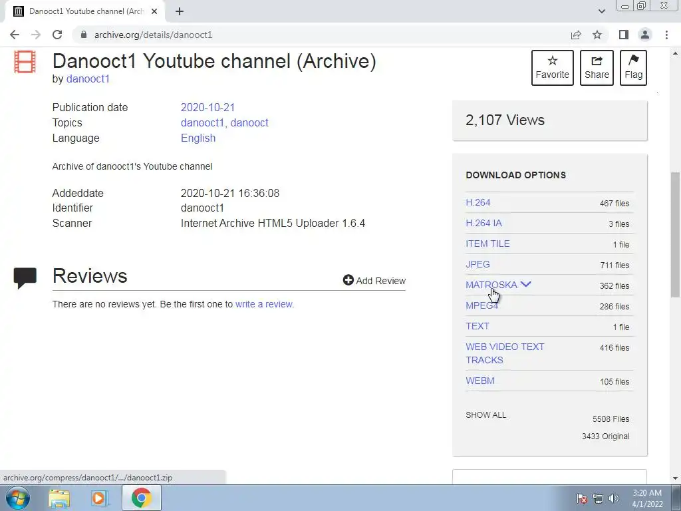The image size is (681, 511).
Task: Reload the page with refresh icon
Action: tap(57, 35)
